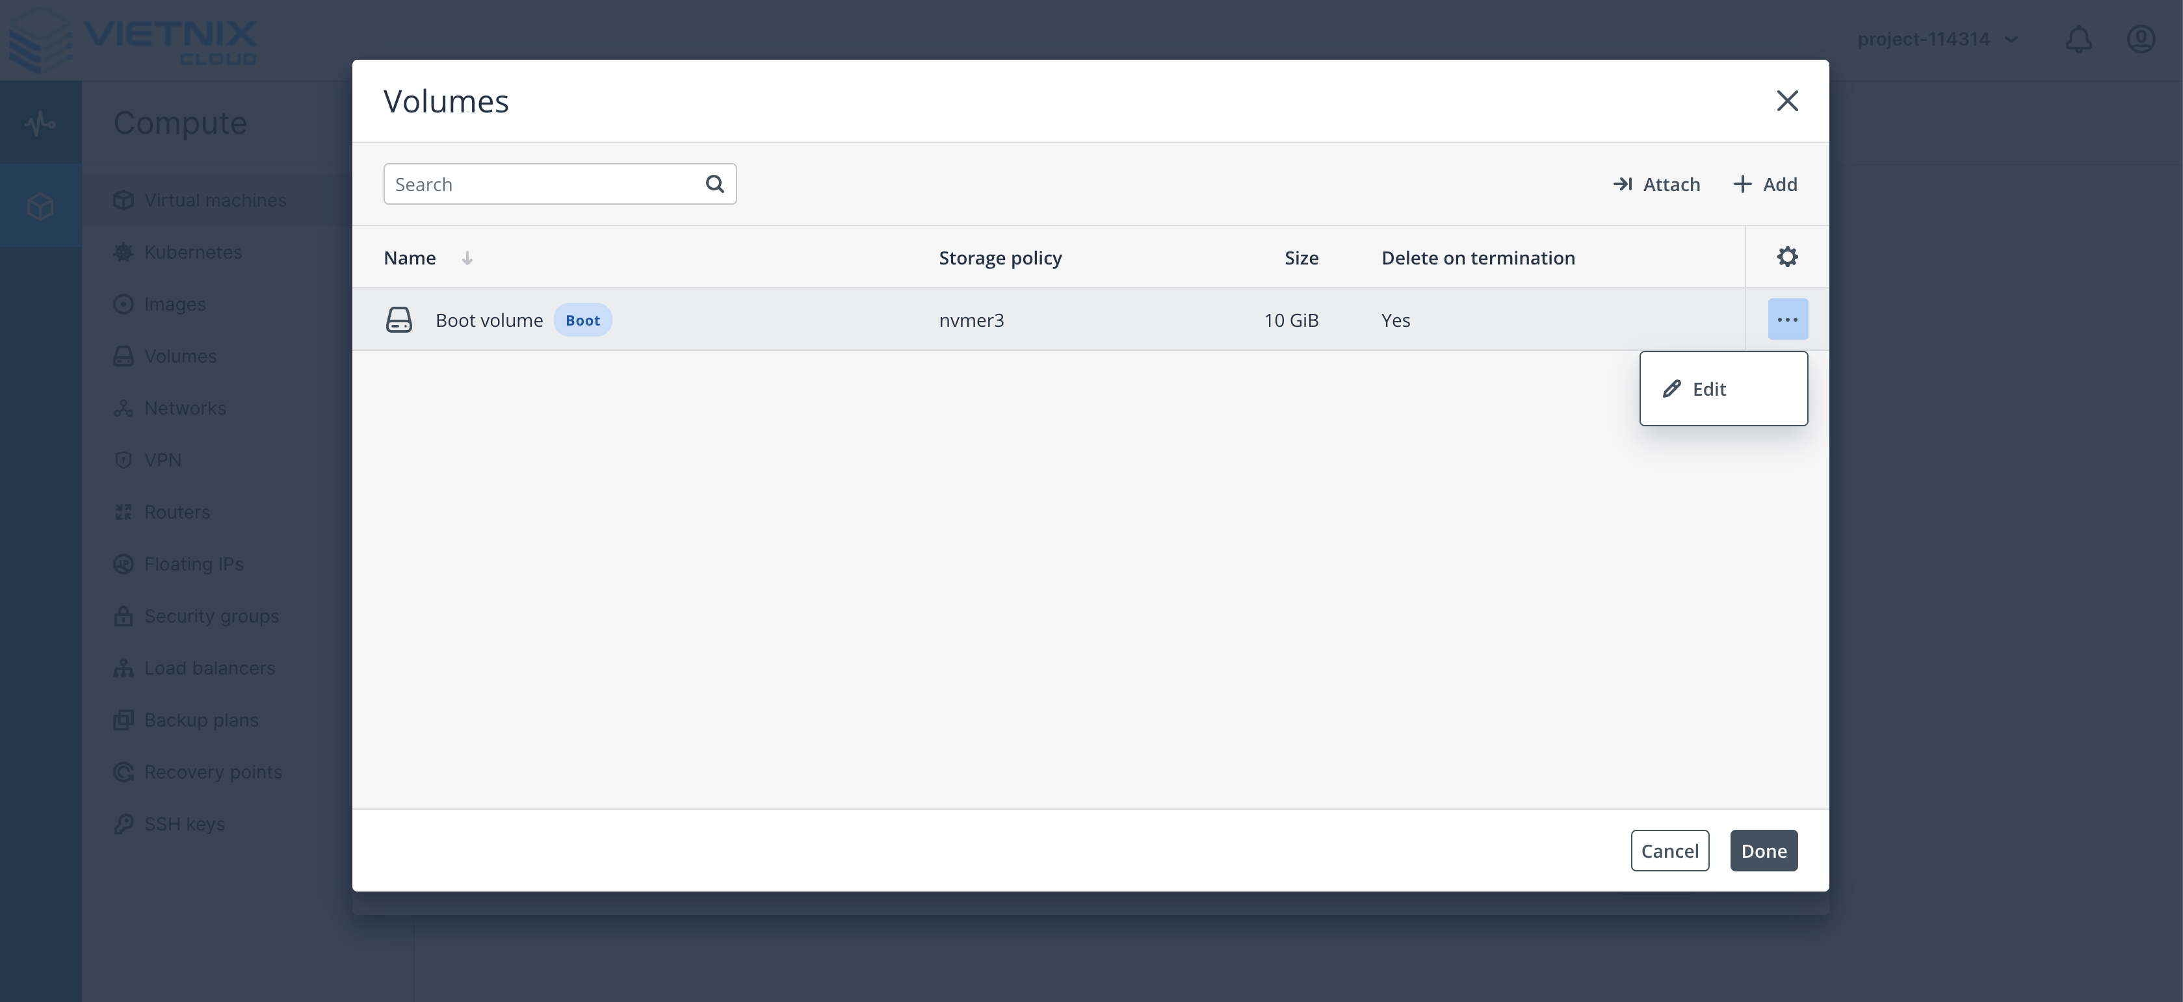
Task: Toggle the Name column sort arrow
Action: [x=467, y=259]
